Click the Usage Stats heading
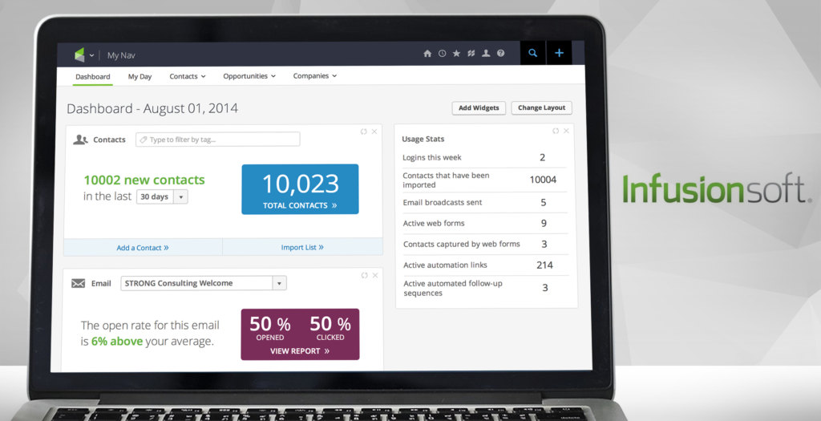This screenshot has height=421, width=821. click(x=423, y=140)
